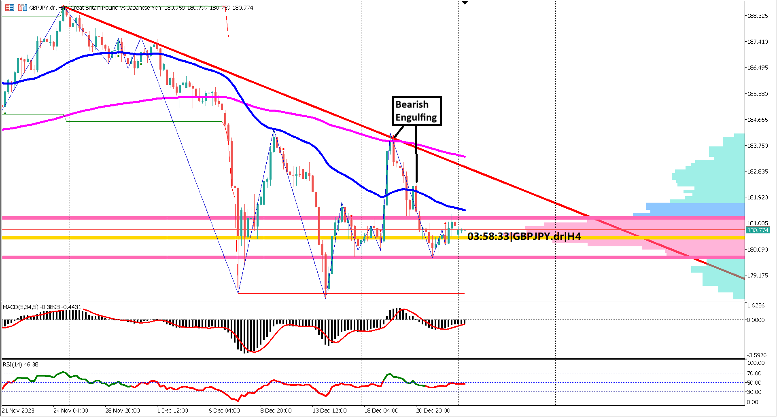Viewport: 777px width, 417px height.
Task: Click the GBPJPY.dr chart title text
Action: (40, 7)
